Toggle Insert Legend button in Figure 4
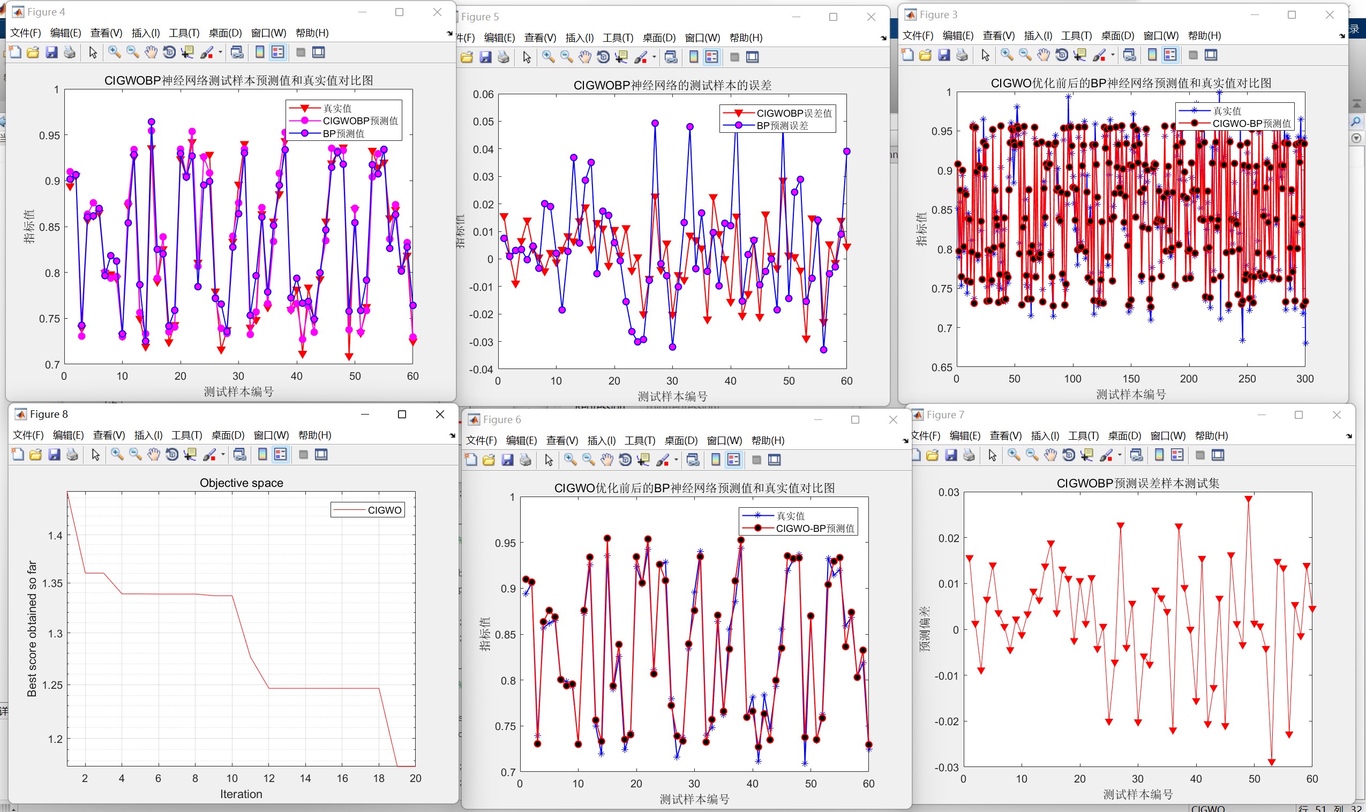Viewport: 1366px width, 812px height. (278, 52)
